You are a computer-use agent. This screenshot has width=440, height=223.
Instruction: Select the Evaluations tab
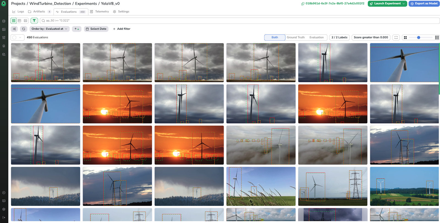click(x=71, y=12)
